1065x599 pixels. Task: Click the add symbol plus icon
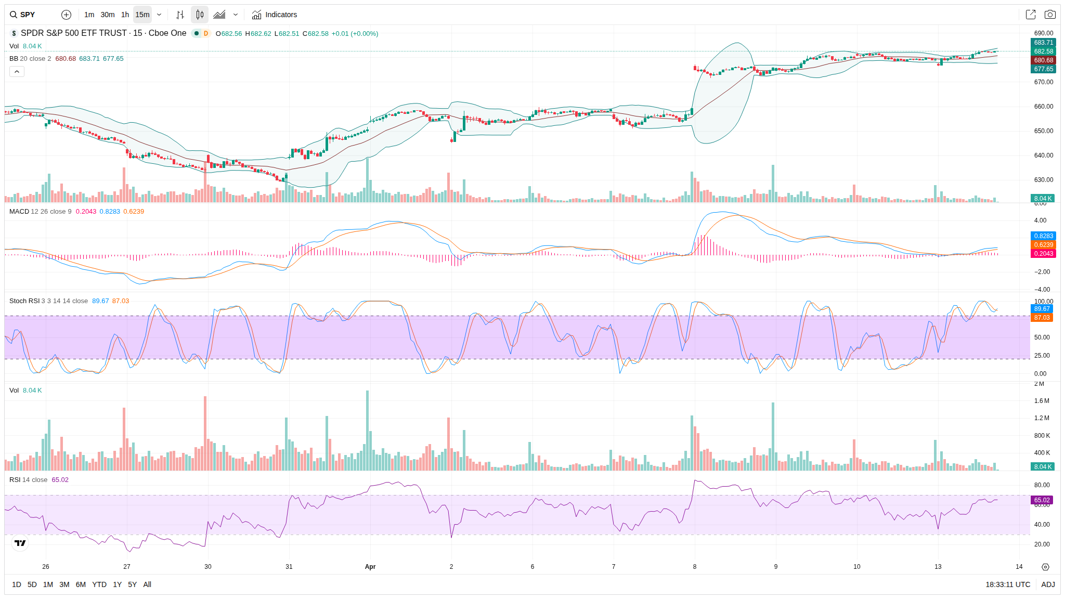pos(66,15)
